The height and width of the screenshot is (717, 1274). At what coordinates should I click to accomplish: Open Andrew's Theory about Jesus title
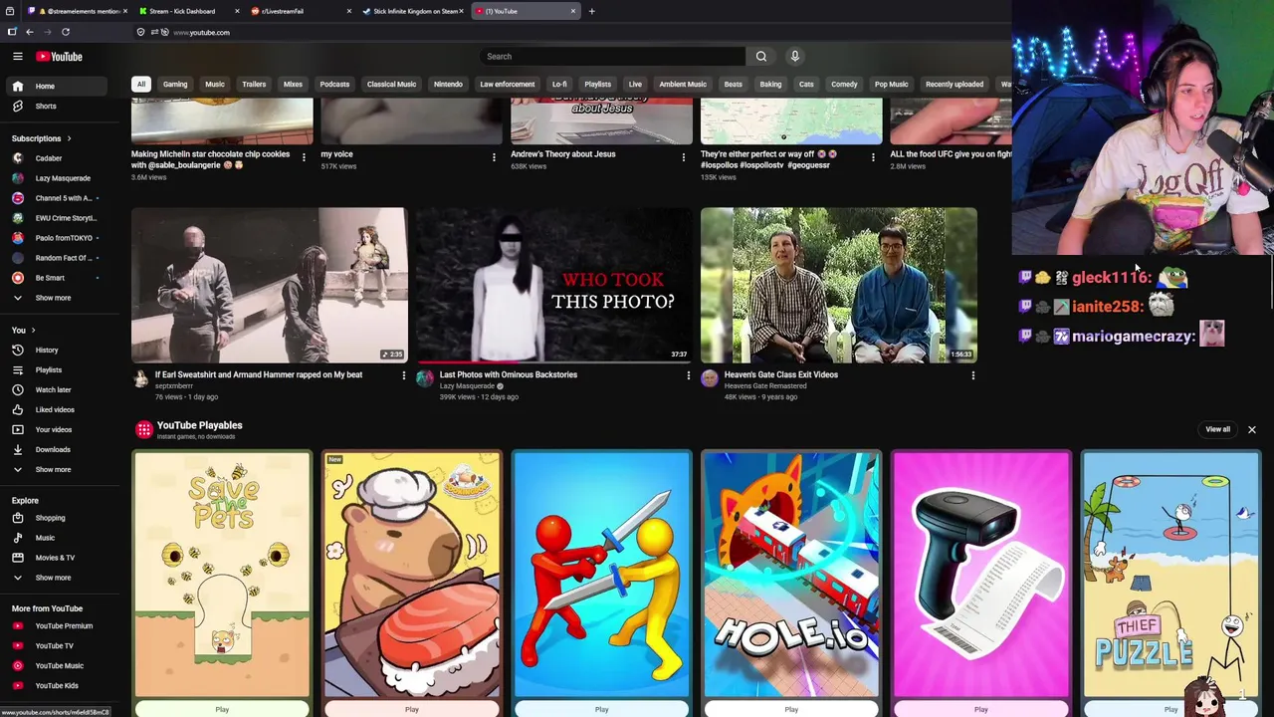pyautogui.click(x=563, y=154)
